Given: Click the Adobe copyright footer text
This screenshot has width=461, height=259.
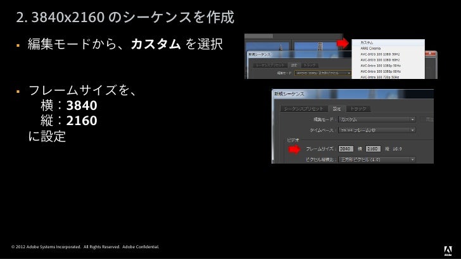Looking at the screenshot, I should [x=85, y=247].
